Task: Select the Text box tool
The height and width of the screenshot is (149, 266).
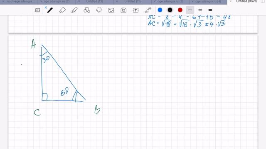Action: pyautogui.click(x=136, y=10)
